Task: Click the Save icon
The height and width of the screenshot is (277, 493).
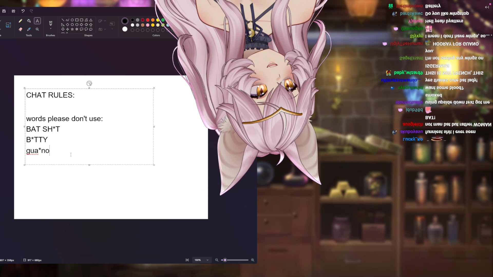Action: point(4,11)
